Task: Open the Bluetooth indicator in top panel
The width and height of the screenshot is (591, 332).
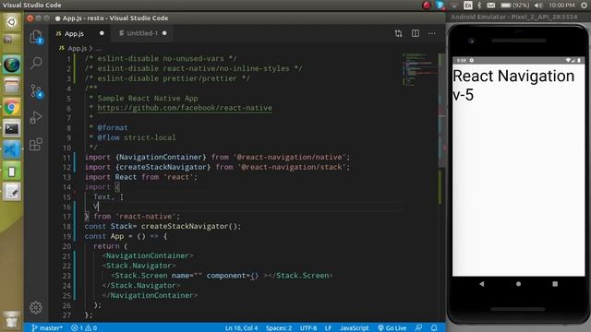Action: tap(479, 6)
